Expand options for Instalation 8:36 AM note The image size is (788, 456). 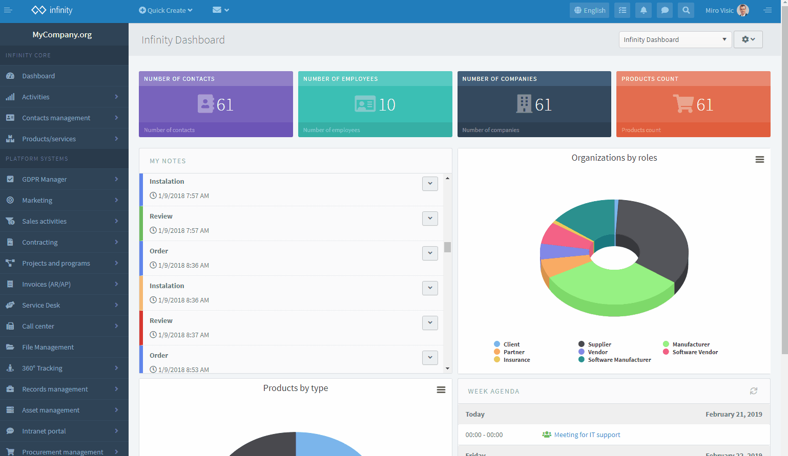pyautogui.click(x=430, y=288)
